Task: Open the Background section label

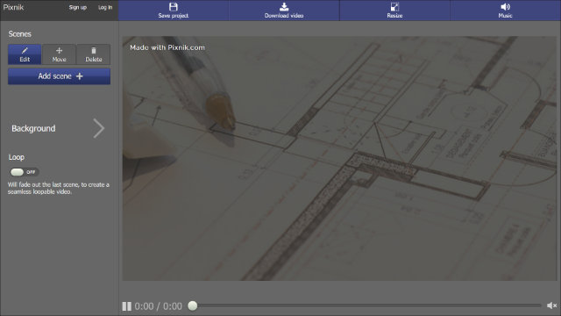Action: [x=33, y=128]
